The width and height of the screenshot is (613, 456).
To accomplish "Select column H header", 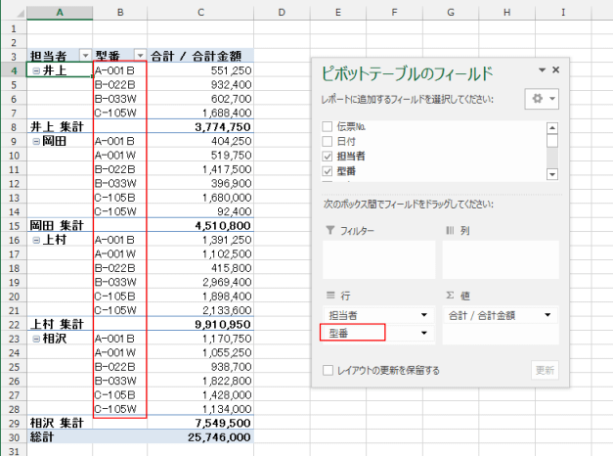I will pyautogui.click(x=507, y=13).
